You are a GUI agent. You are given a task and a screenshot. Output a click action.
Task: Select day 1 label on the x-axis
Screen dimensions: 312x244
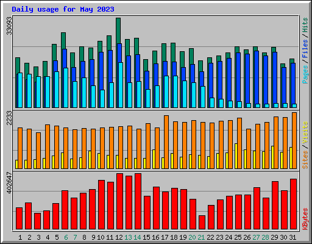coord(20,237)
